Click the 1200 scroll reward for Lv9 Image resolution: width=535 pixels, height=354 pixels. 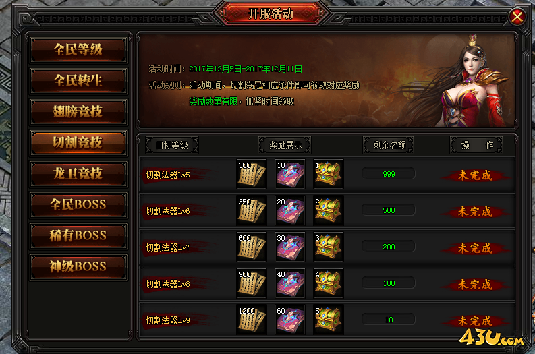click(252, 320)
